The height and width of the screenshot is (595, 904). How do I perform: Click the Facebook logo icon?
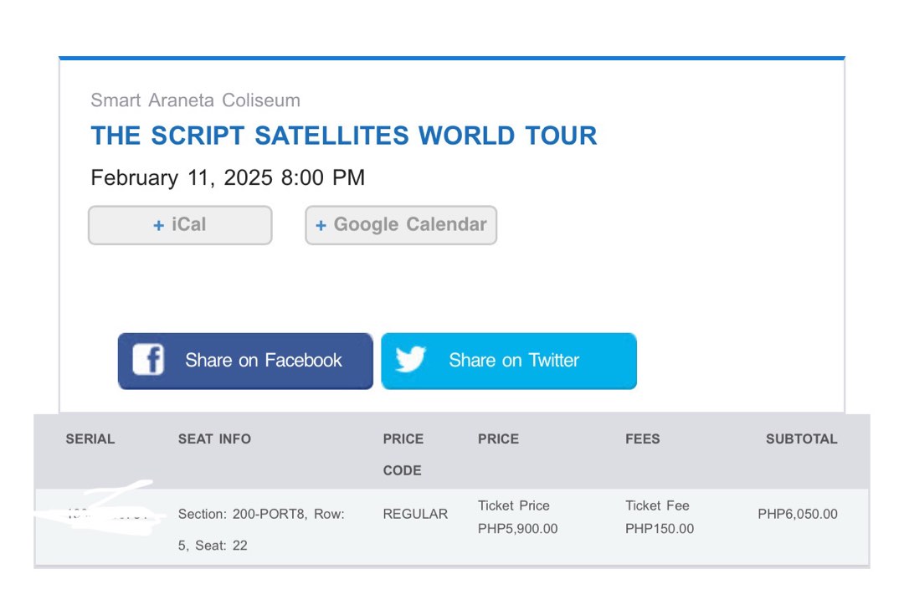pos(149,361)
